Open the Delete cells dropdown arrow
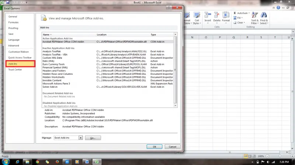The image size is (295, 165). pos(217,23)
